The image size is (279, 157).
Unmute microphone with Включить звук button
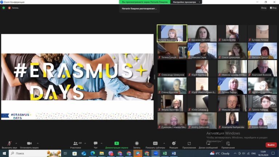tap(9, 144)
